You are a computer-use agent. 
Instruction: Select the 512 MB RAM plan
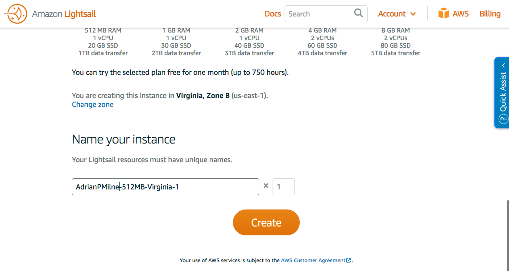103,42
